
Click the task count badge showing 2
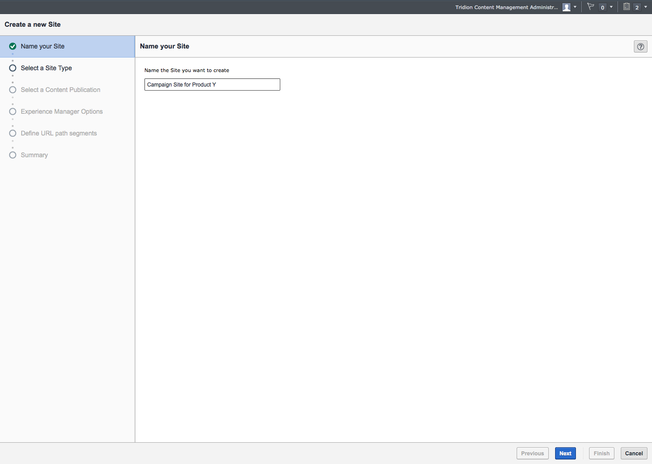[637, 7]
